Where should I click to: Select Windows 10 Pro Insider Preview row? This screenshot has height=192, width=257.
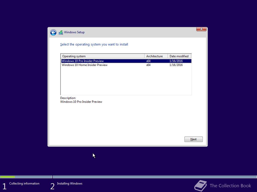click(x=126, y=61)
